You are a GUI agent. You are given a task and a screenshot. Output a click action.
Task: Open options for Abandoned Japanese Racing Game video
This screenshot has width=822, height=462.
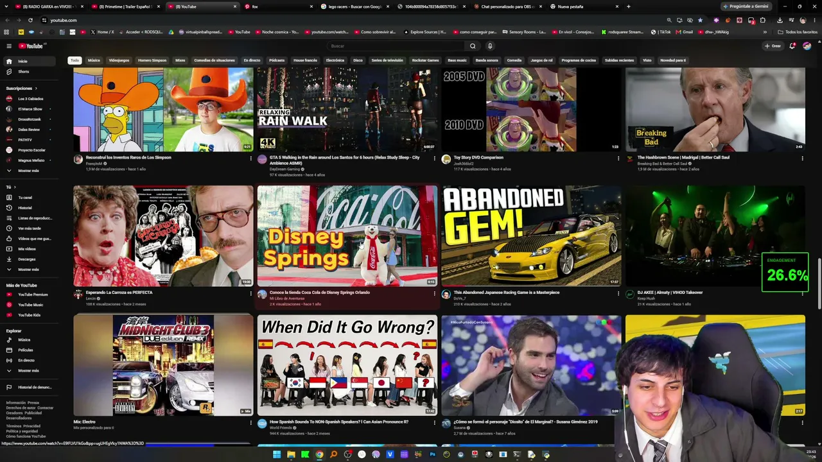tap(618, 293)
